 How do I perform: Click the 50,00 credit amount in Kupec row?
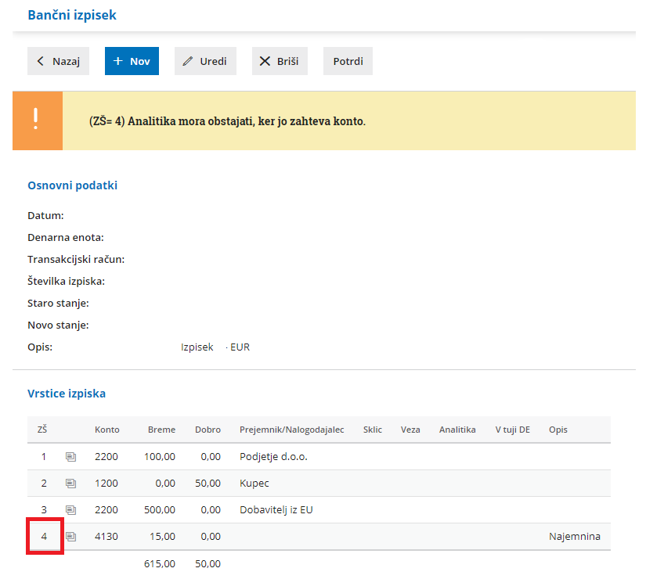pyautogui.click(x=208, y=483)
